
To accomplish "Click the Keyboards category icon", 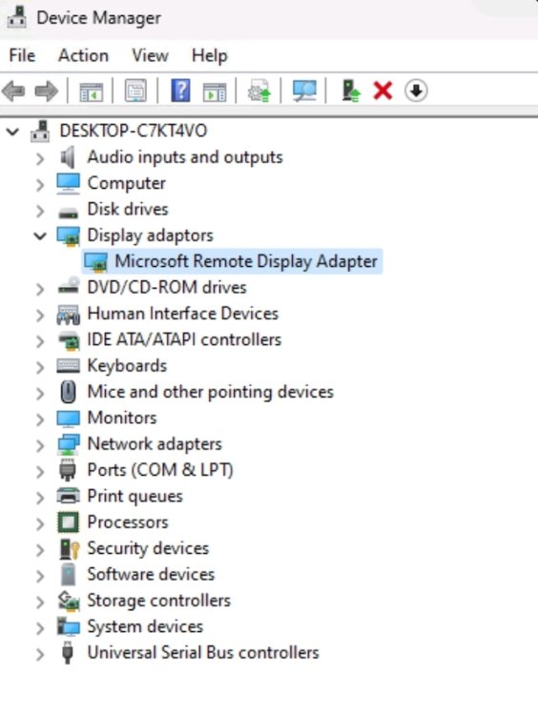I will click(68, 366).
